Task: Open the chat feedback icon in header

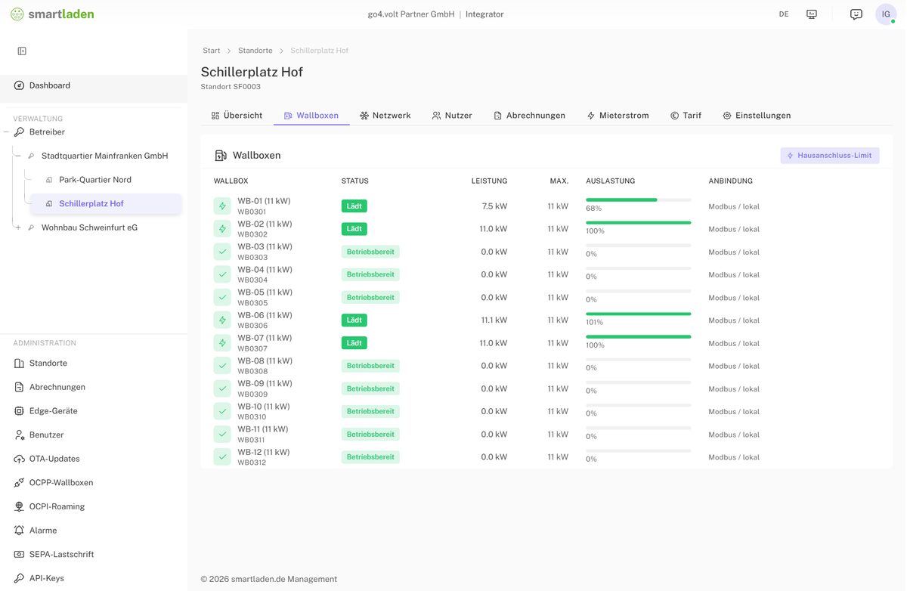Action: [x=856, y=14]
